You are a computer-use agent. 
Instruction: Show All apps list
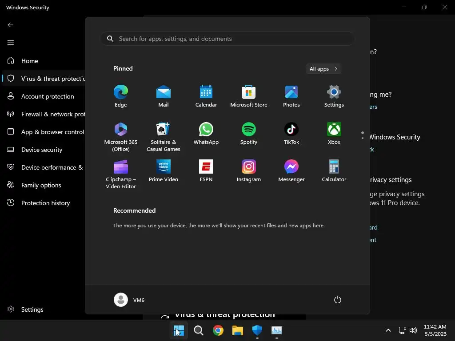[x=323, y=69]
